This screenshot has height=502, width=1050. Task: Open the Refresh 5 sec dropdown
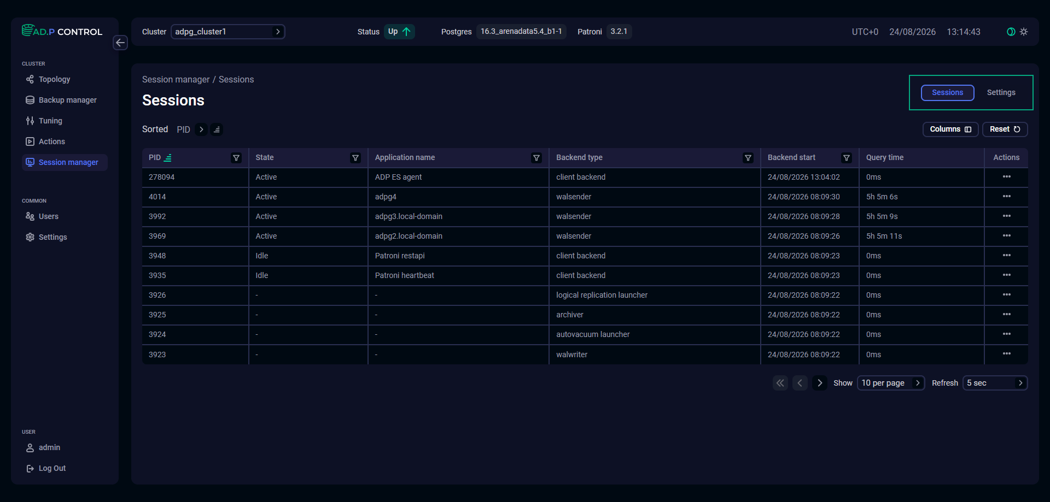tap(995, 383)
